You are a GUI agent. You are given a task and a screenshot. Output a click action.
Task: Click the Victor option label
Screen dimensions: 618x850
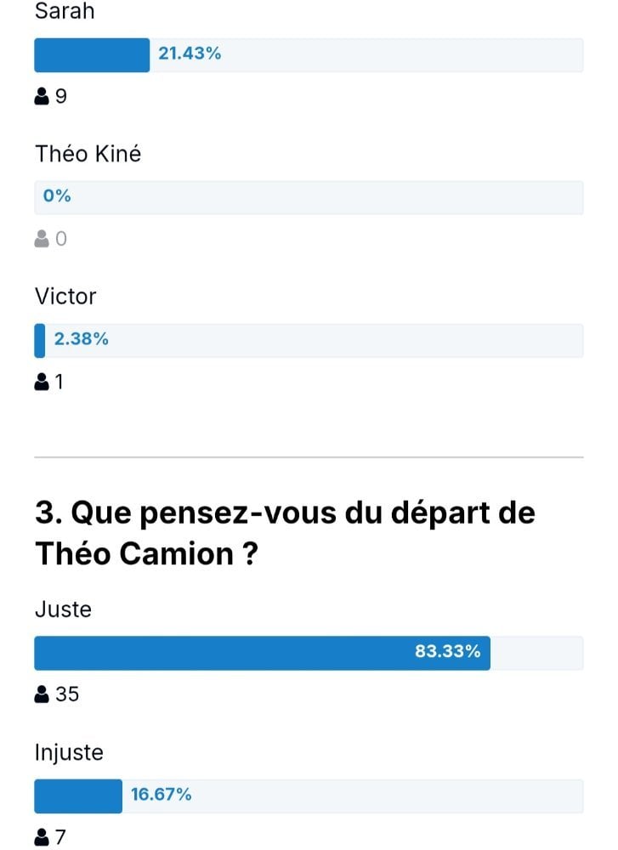point(65,297)
